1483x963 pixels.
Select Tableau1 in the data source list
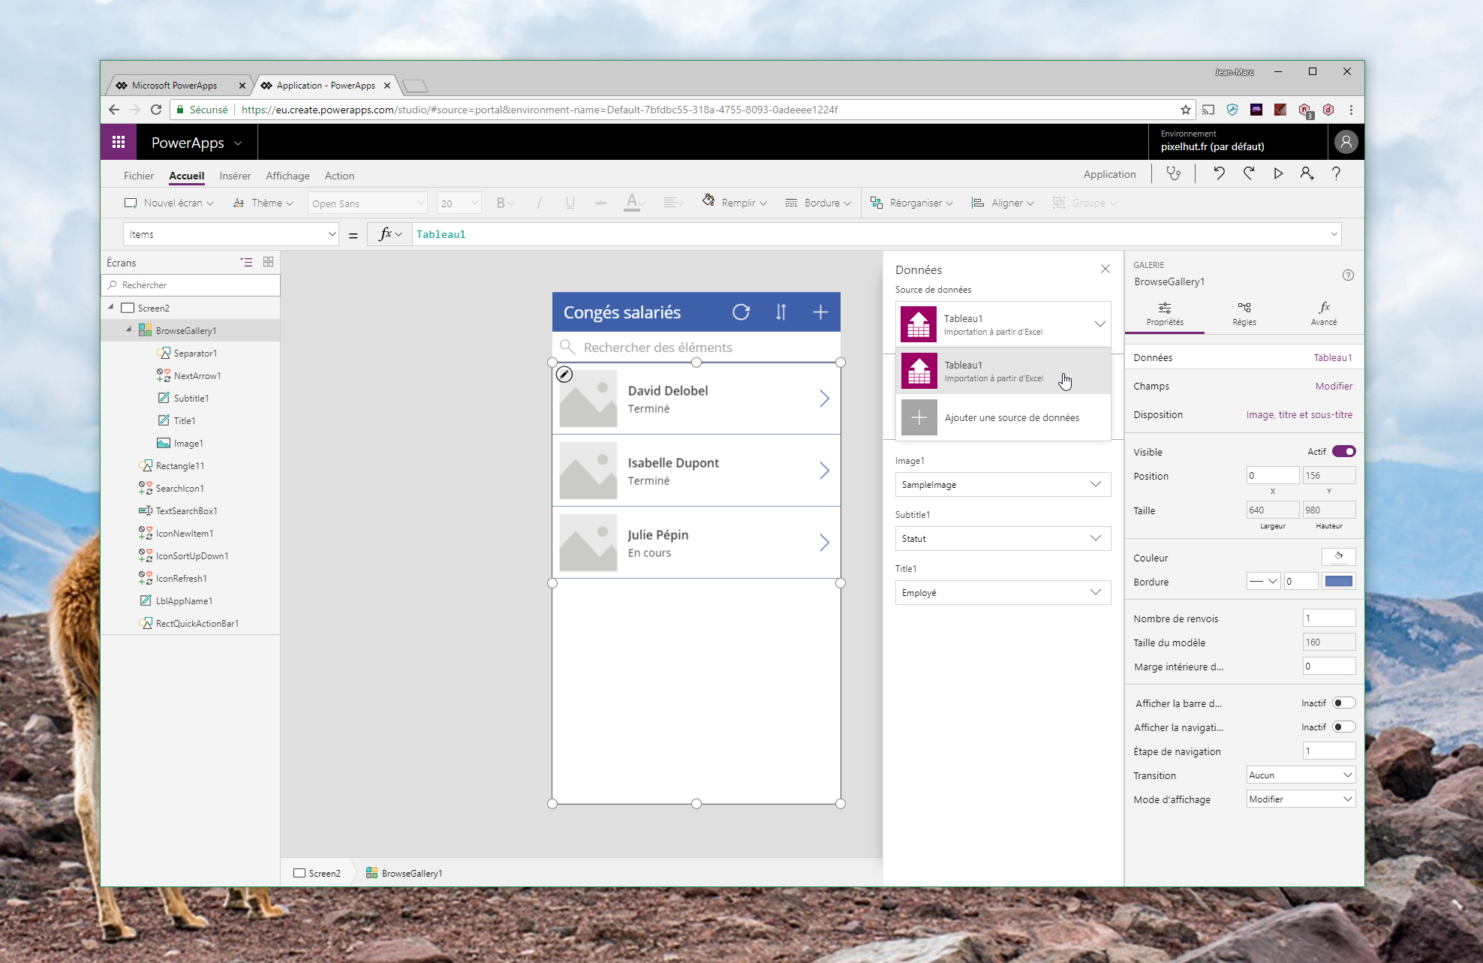tap(1003, 371)
